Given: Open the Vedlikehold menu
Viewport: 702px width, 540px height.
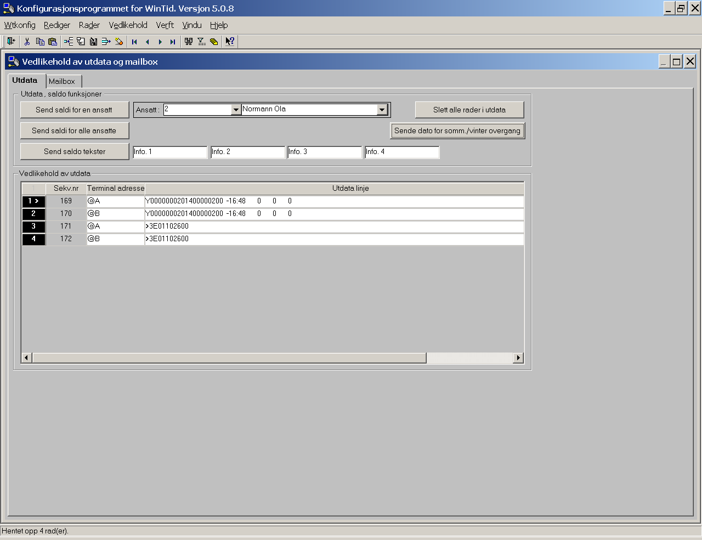Looking at the screenshot, I should (128, 25).
